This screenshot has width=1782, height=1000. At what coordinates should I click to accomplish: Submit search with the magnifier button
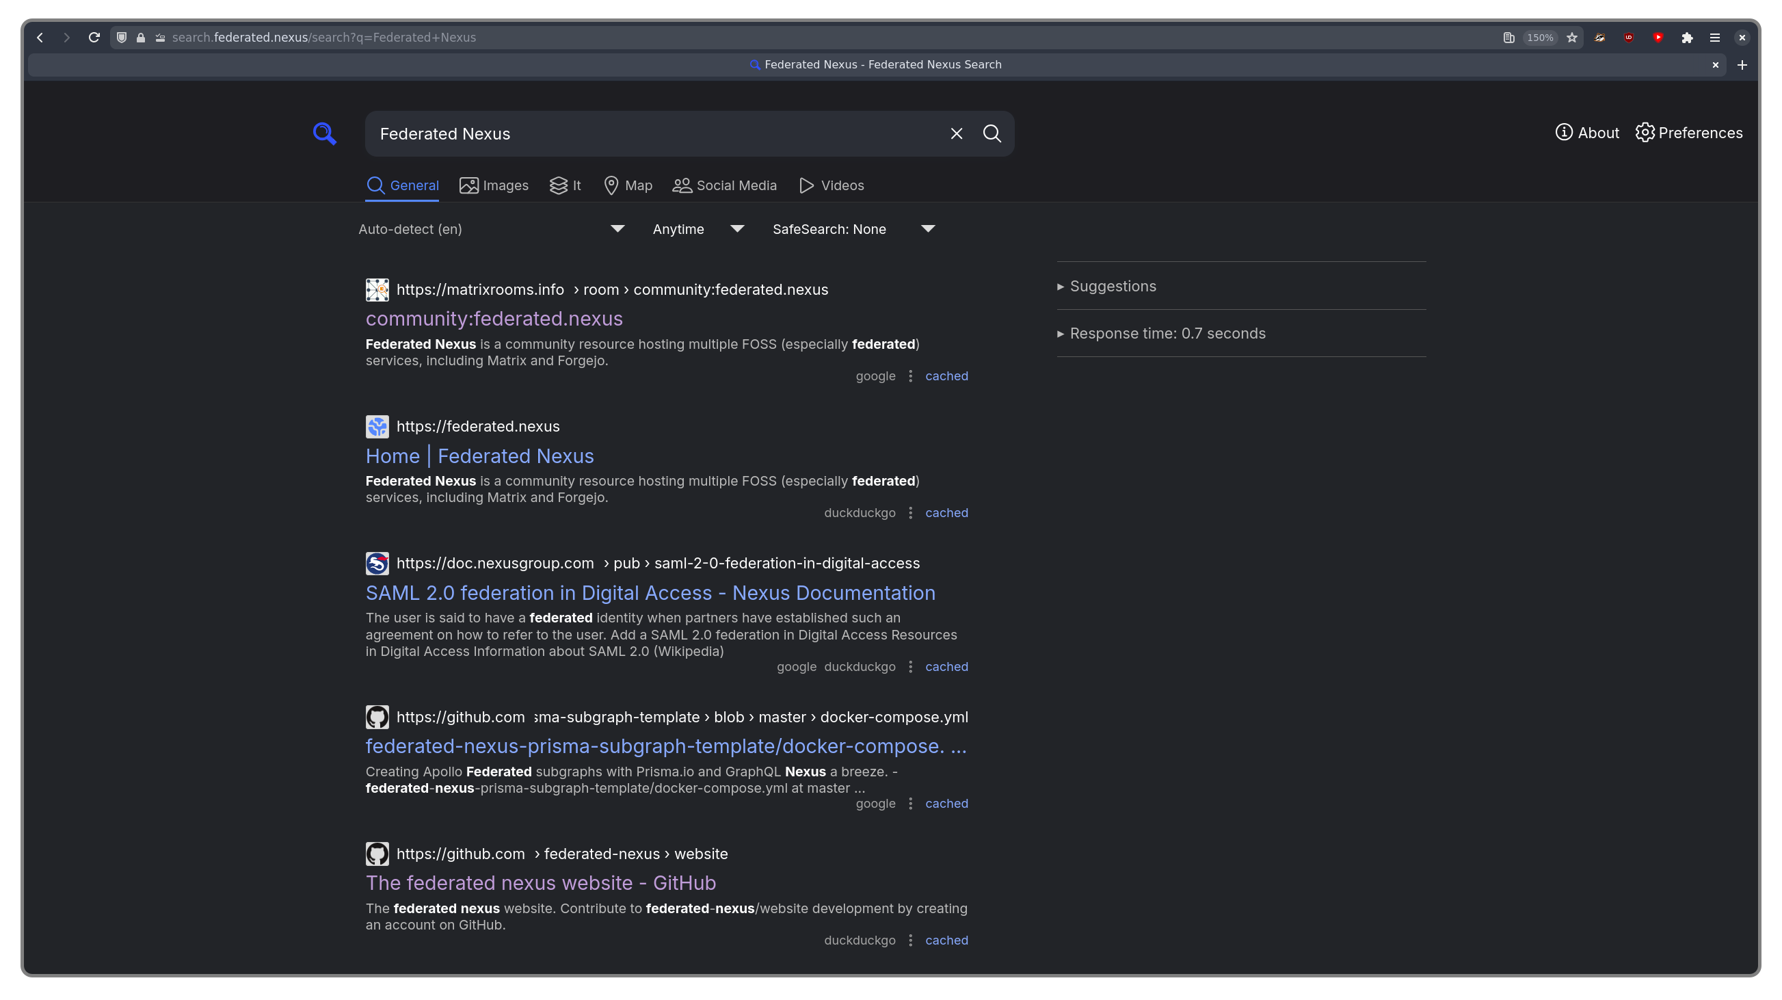coord(992,133)
